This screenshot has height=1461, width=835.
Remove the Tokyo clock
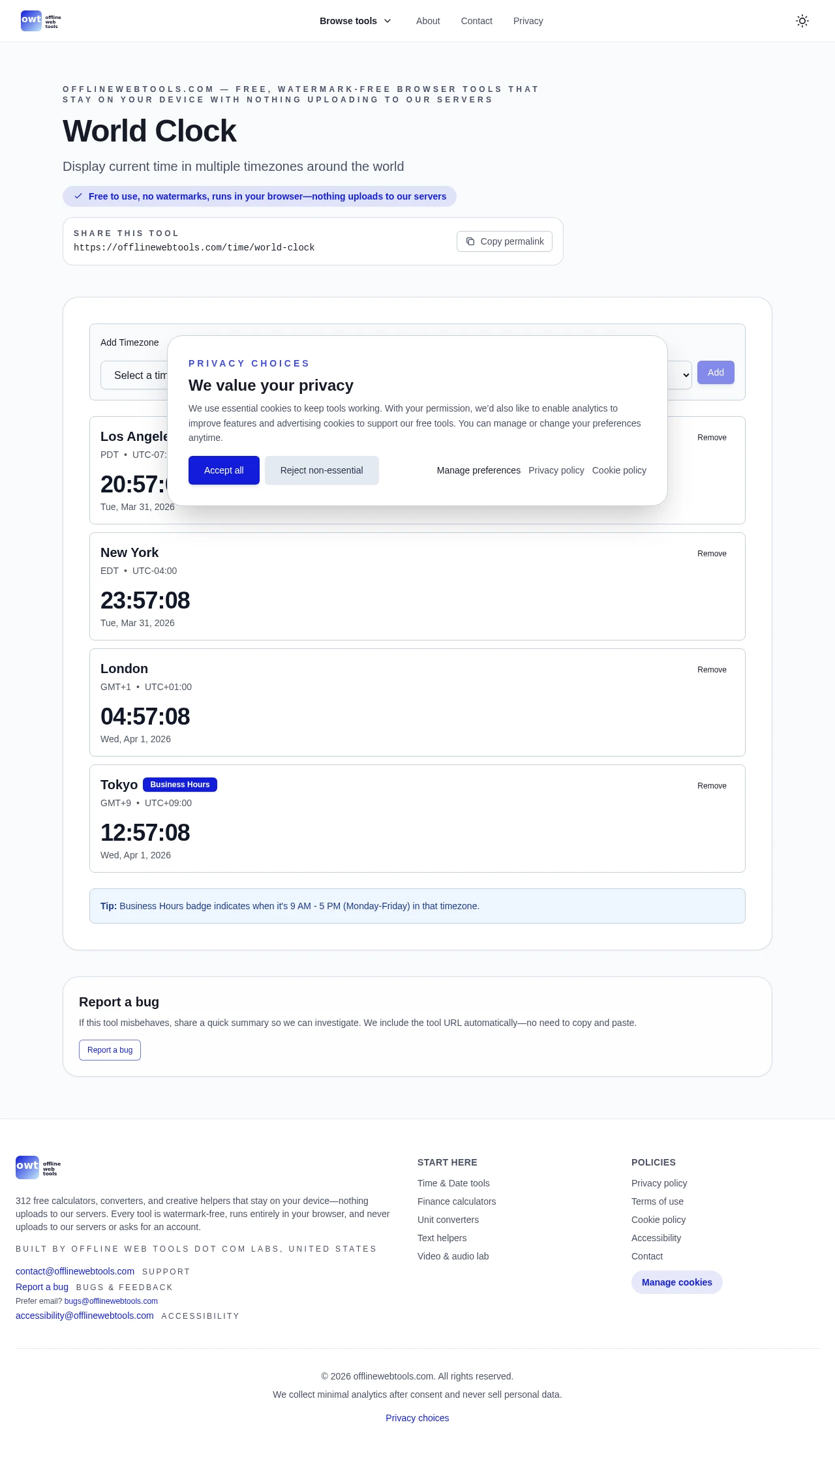tap(712, 786)
